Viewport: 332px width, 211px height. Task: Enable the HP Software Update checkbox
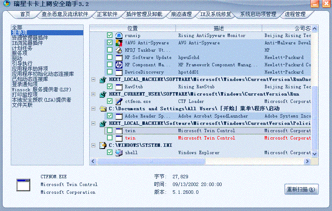[x=110, y=57]
